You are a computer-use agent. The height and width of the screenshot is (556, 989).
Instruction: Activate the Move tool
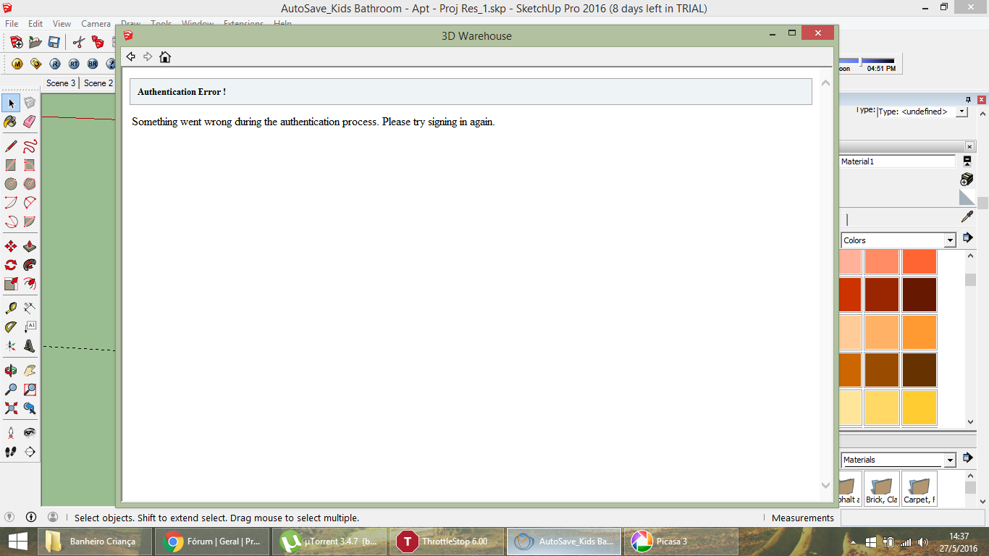click(11, 246)
